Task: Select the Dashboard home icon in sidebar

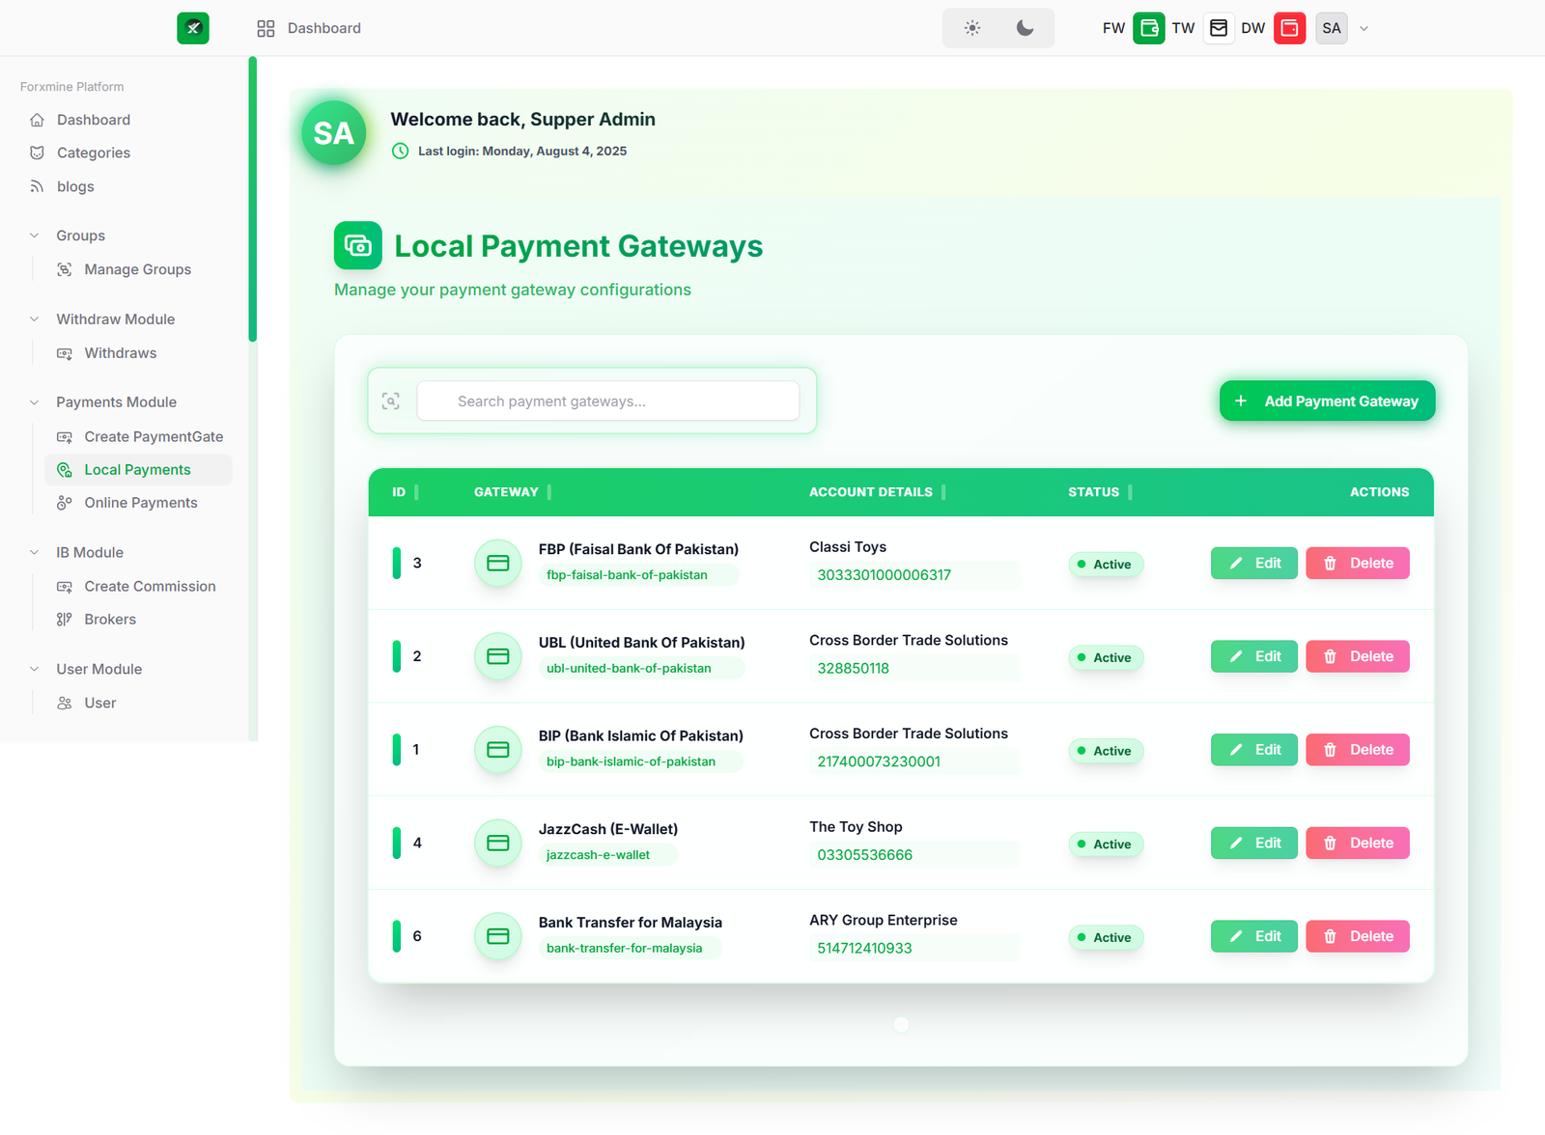Action: (x=36, y=120)
